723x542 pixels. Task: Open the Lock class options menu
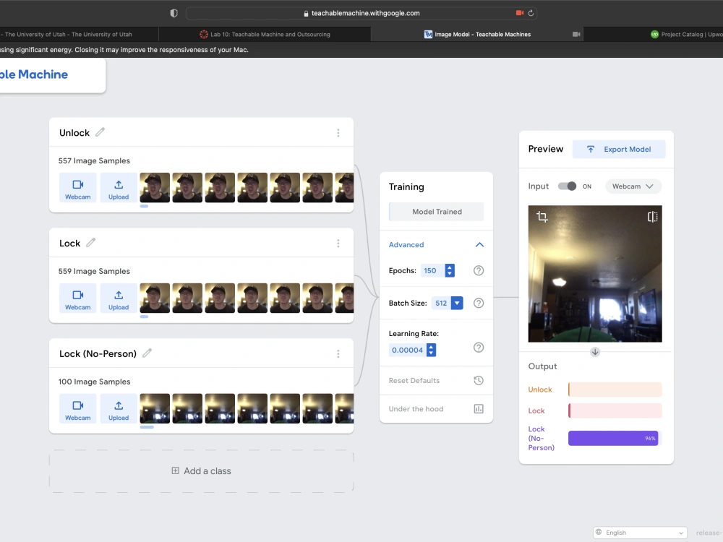[338, 243]
